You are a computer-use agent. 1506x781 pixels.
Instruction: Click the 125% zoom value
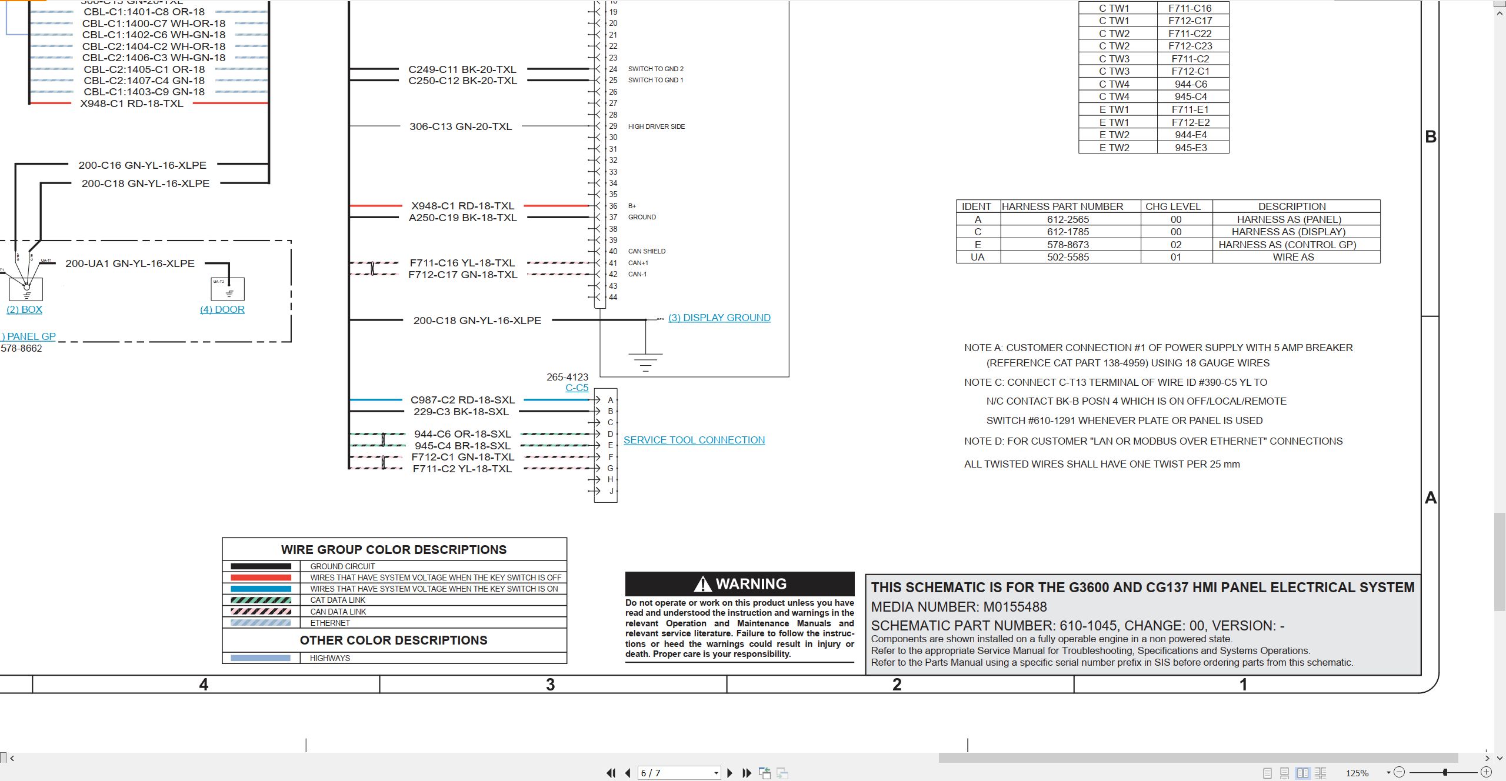pyautogui.click(x=1357, y=773)
